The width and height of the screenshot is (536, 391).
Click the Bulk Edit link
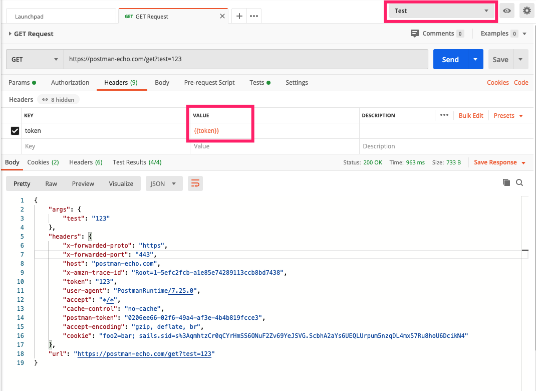point(471,116)
